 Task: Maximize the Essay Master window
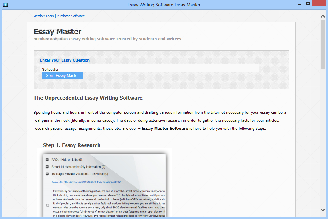pos(308,4)
